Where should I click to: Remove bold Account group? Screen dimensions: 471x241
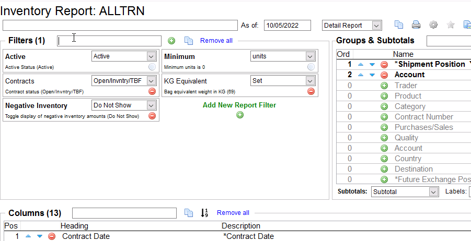(x=384, y=75)
